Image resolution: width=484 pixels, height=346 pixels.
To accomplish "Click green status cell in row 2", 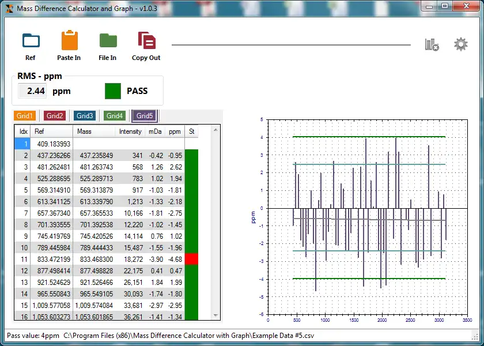I will click(191, 155).
